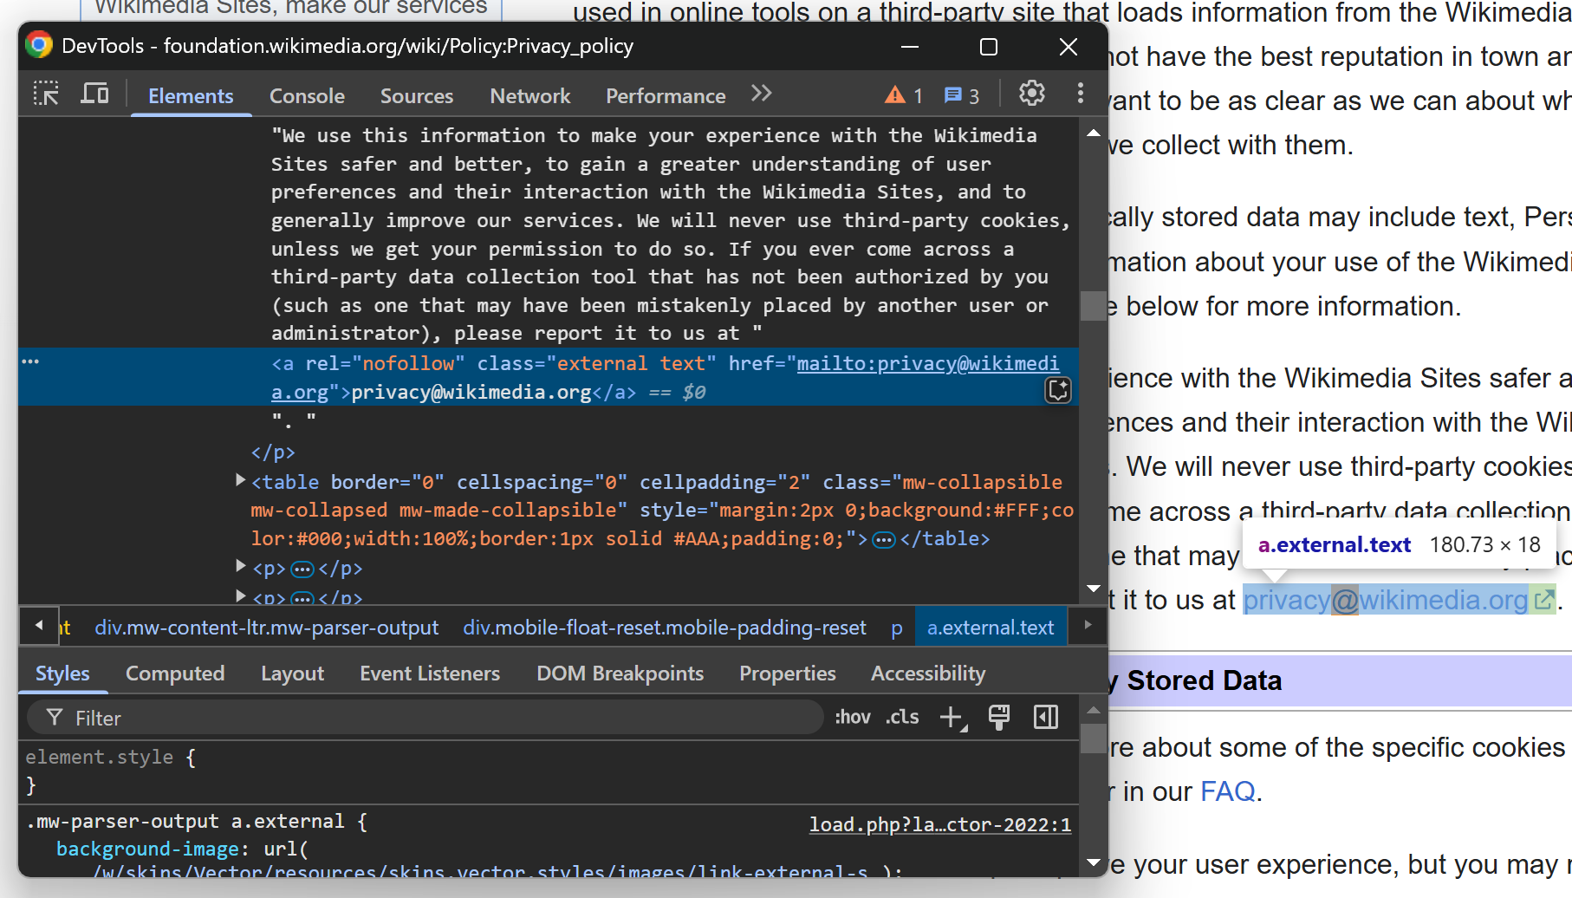The height and width of the screenshot is (898, 1572).
Task: Toggle the device emulation toolbar
Action: 94,93
